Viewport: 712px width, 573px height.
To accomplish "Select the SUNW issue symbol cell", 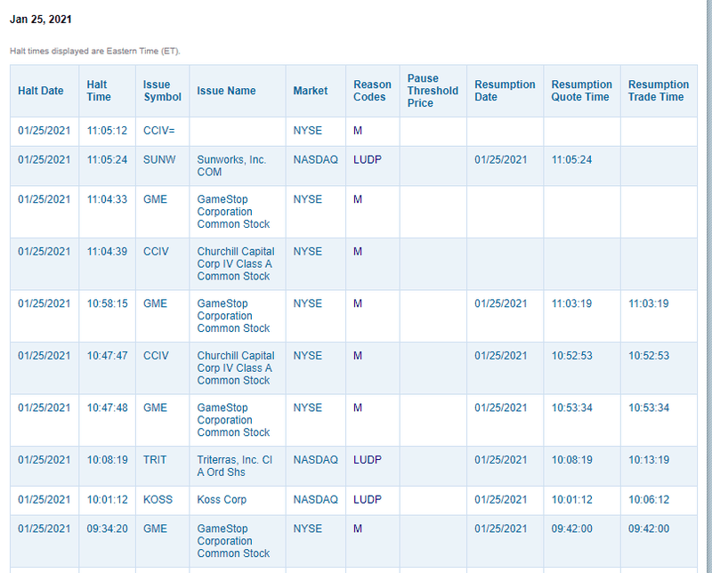I will point(159,160).
